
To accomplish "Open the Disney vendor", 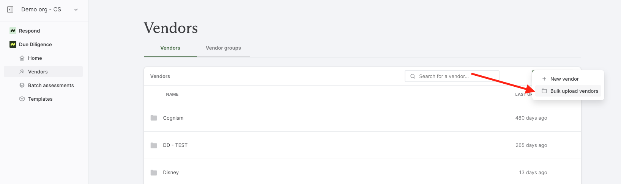I will [x=171, y=172].
